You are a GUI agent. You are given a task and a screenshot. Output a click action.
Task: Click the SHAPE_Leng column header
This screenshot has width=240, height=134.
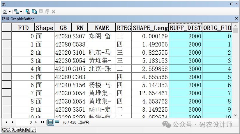150,28
